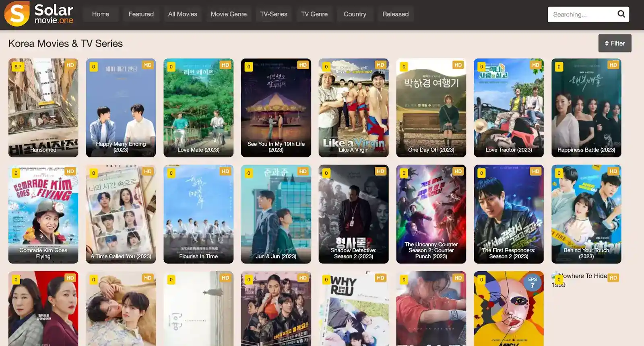Click the rating badge on Jun & Jun
The height and width of the screenshot is (346, 644).
point(249,173)
